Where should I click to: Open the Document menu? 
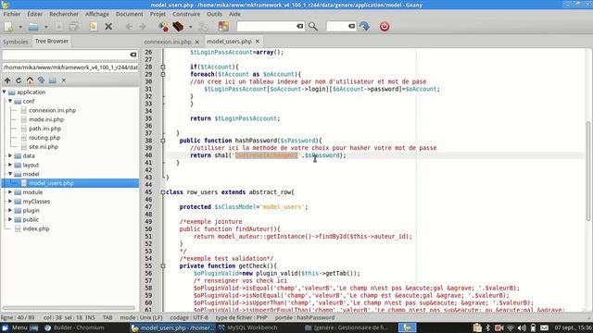tap(130, 14)
